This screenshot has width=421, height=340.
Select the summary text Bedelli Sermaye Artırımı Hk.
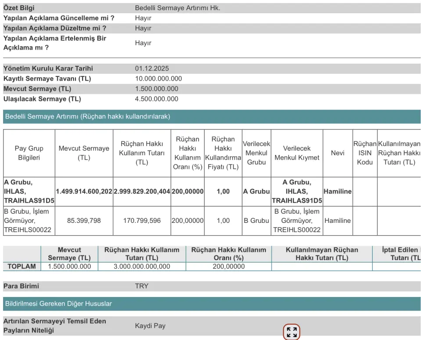[x=178, y=8]
